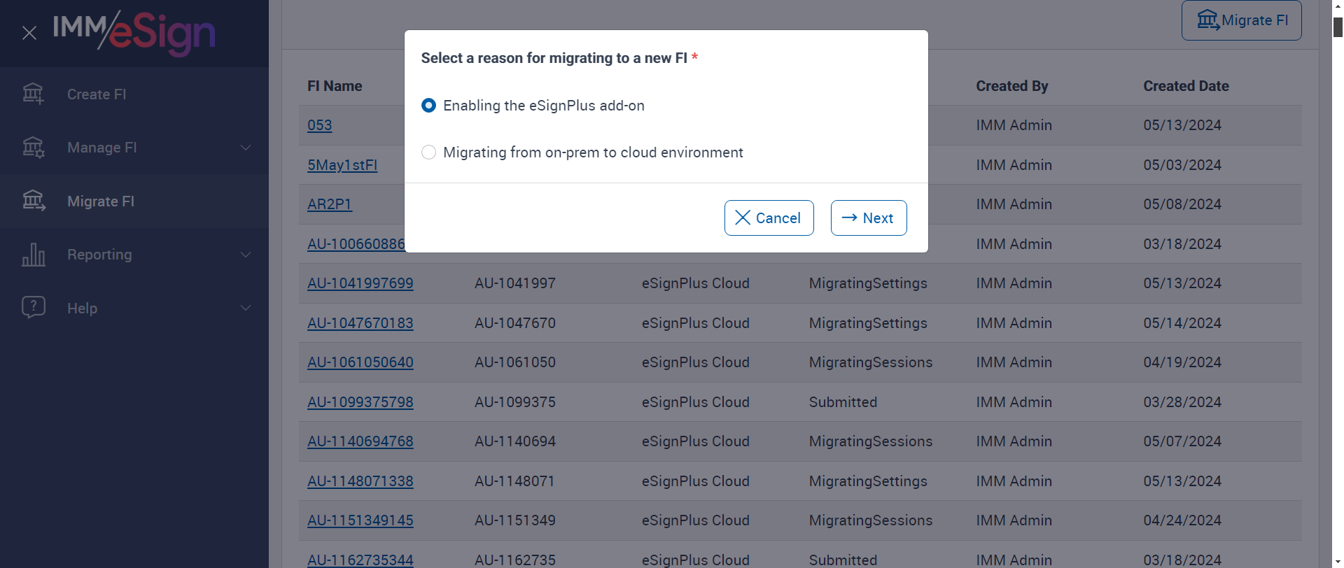Open the AU-1041997699 FI link
Viewport: 1344px width, 568px height.
pos(360,283)
